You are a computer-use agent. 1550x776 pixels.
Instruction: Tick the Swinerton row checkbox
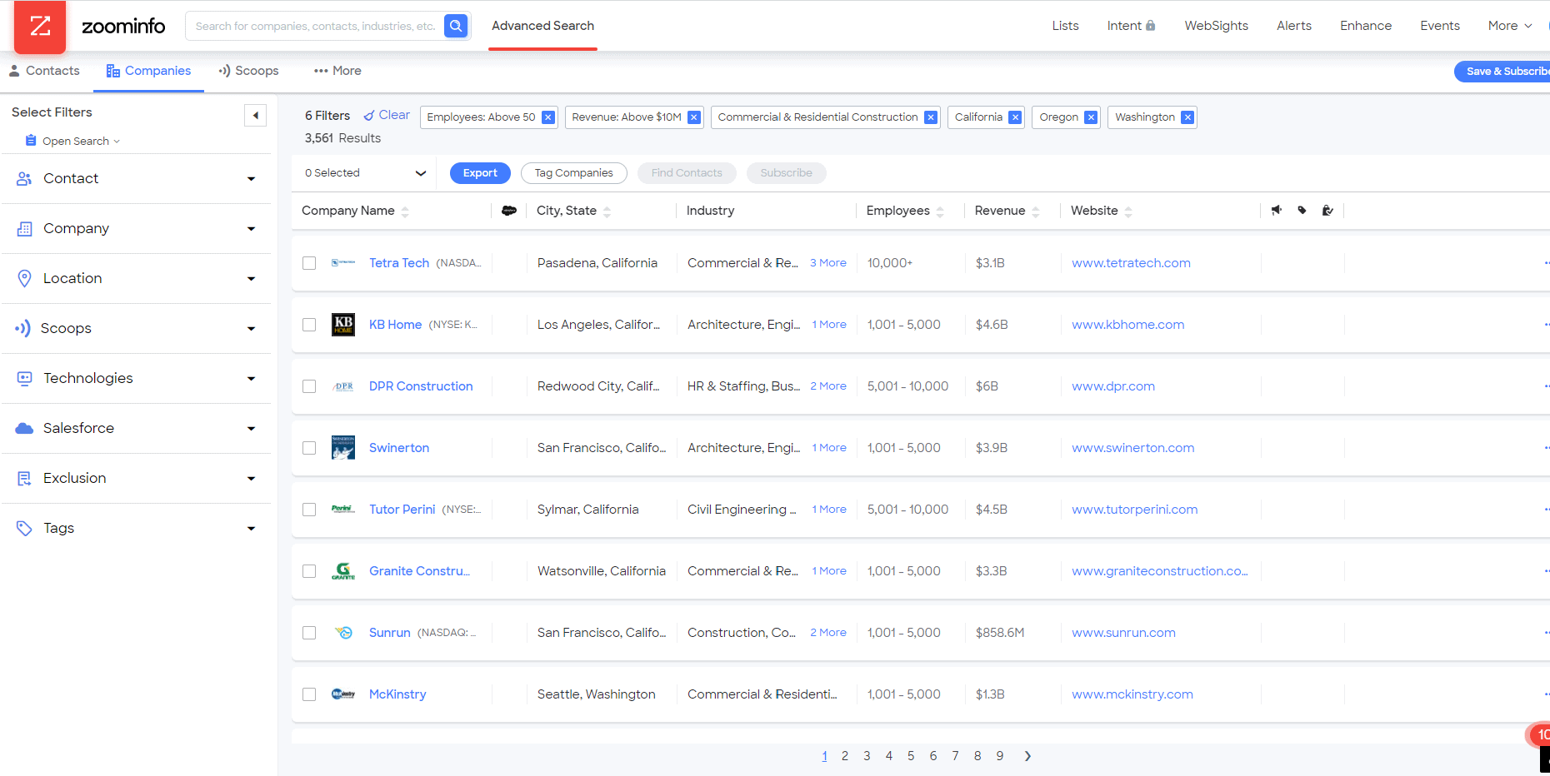click(309, 448)
